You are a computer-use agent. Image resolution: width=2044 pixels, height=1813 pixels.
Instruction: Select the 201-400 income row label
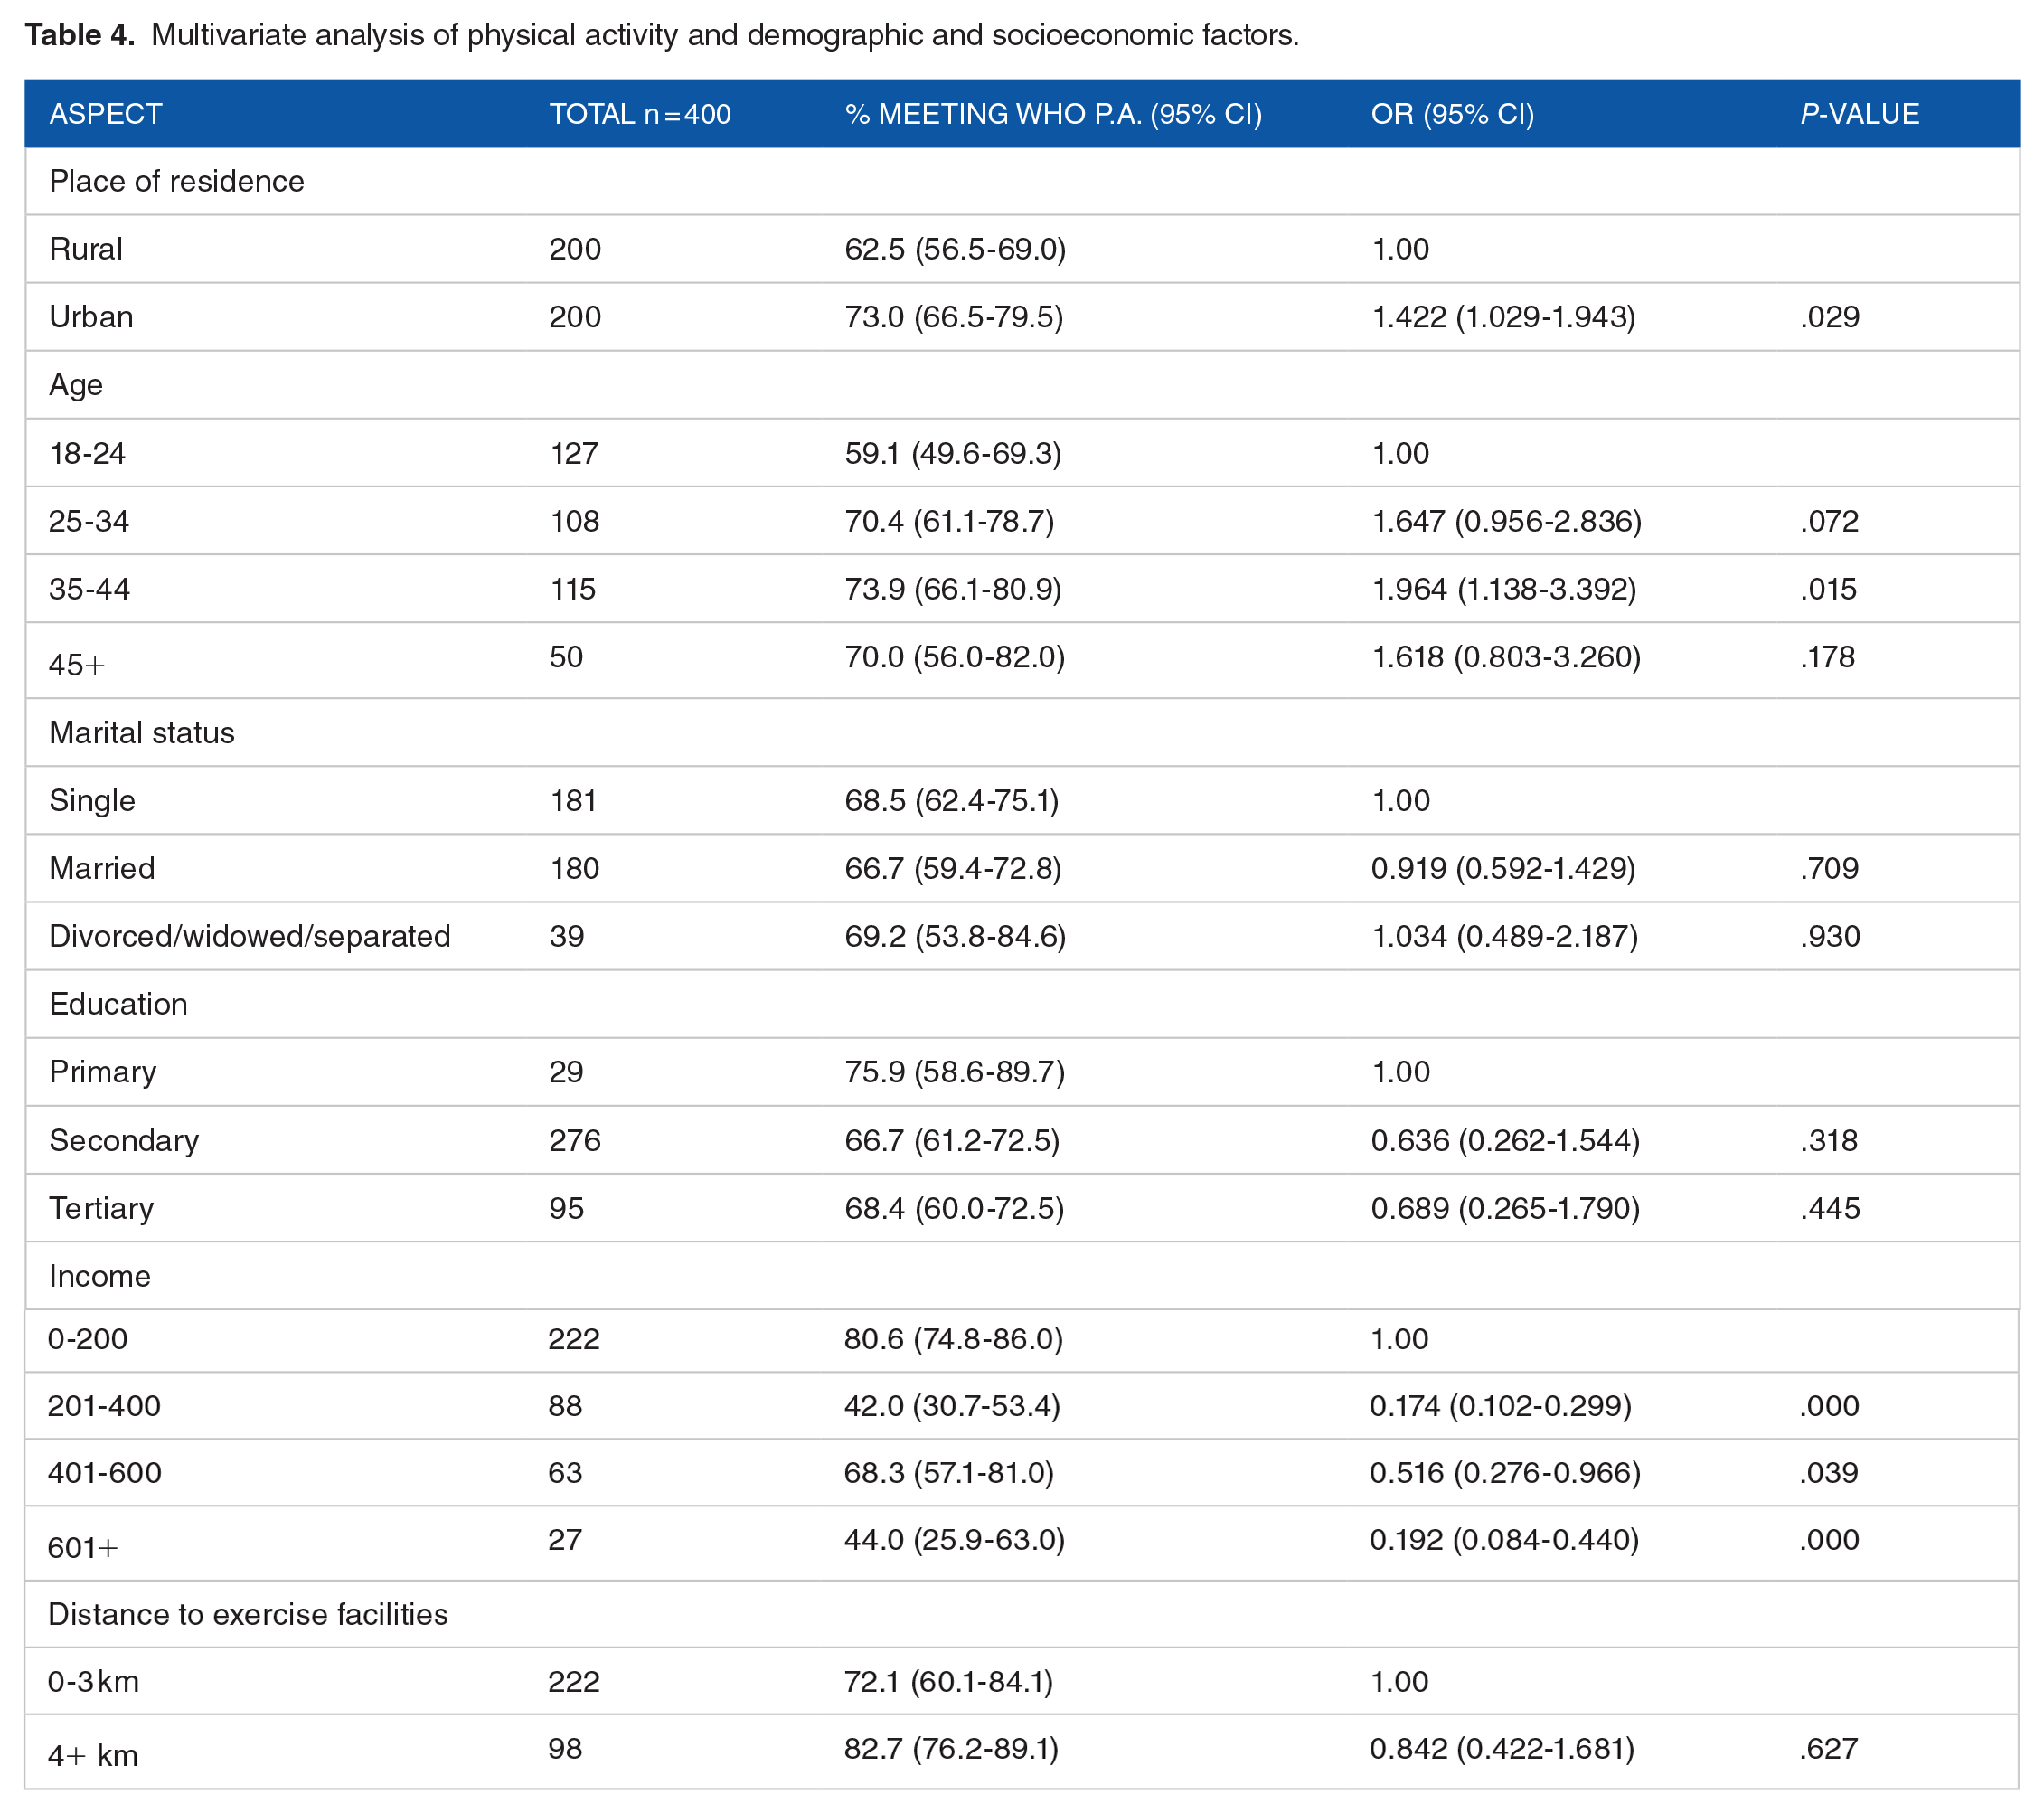104,1406
